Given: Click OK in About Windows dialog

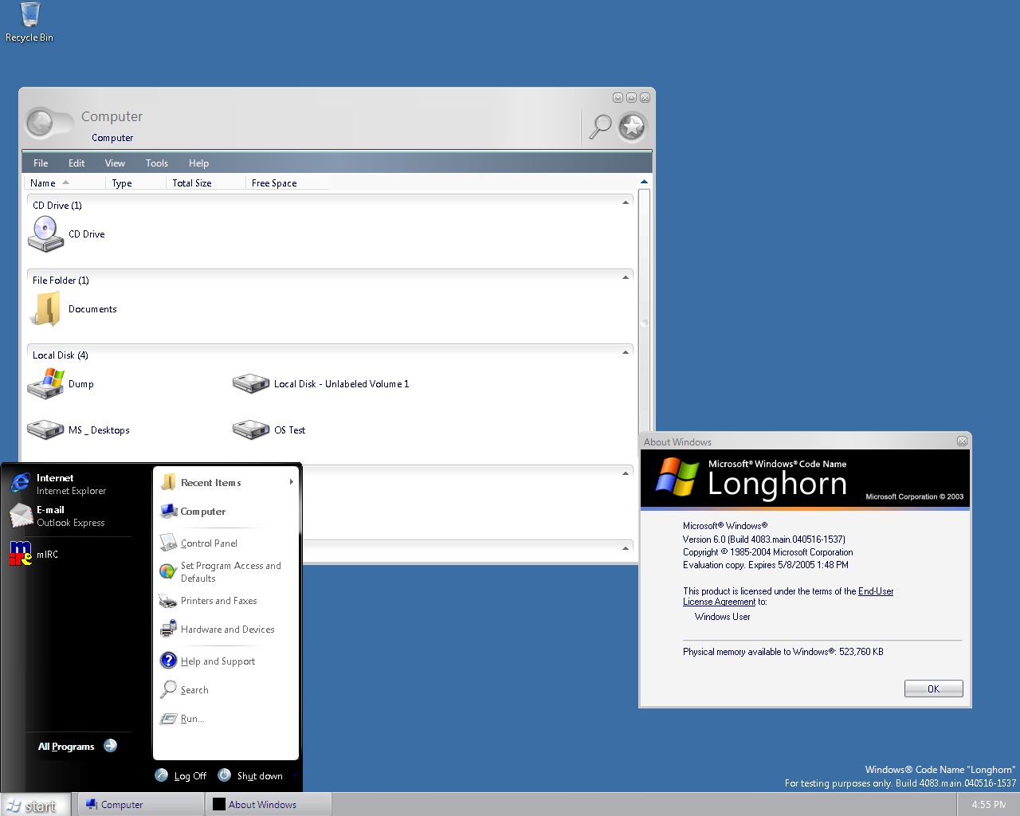Looking at the screenshot, I should tap(934, 688).
